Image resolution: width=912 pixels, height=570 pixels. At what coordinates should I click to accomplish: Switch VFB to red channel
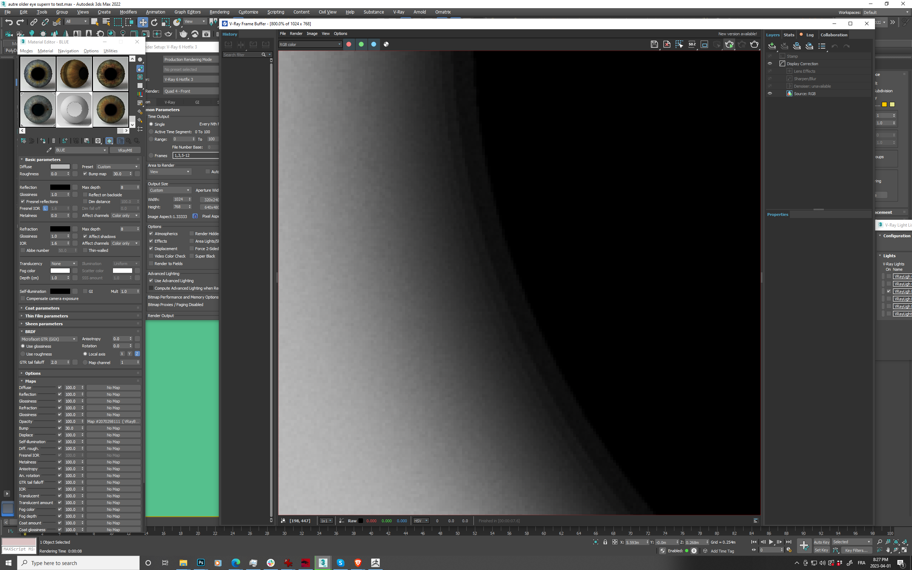click(x=349, y=45)
